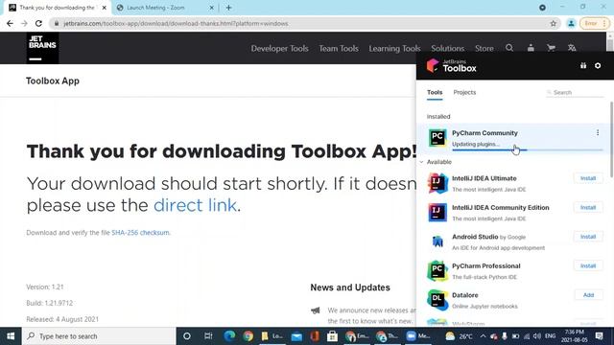Open a new browser tab
This screenshot has height=345, width=614.
point(228,8)
